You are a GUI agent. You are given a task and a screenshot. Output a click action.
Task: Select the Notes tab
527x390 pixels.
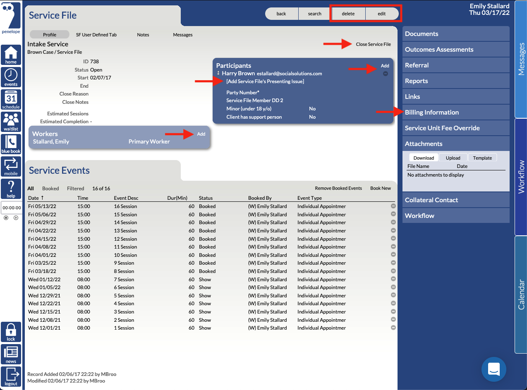(x=143, y=35)
